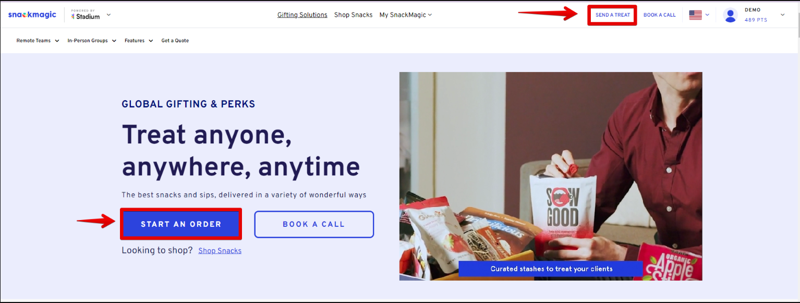Click BOOK A CALL in the header

(x=659, y=15)
